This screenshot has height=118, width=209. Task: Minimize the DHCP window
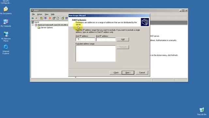[181, 10]
